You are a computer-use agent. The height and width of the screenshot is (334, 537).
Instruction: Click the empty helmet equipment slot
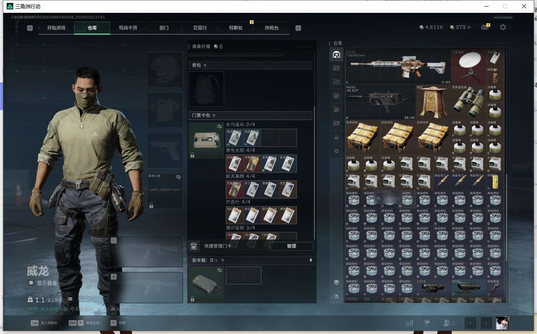click(165, 70)
